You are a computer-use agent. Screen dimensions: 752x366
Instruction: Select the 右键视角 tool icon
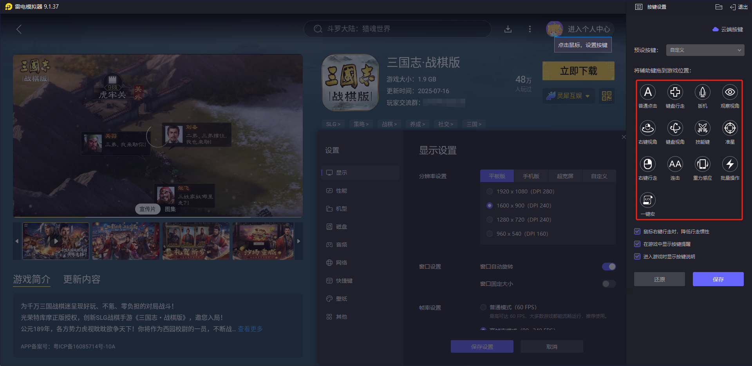click(x=648, y=128)
